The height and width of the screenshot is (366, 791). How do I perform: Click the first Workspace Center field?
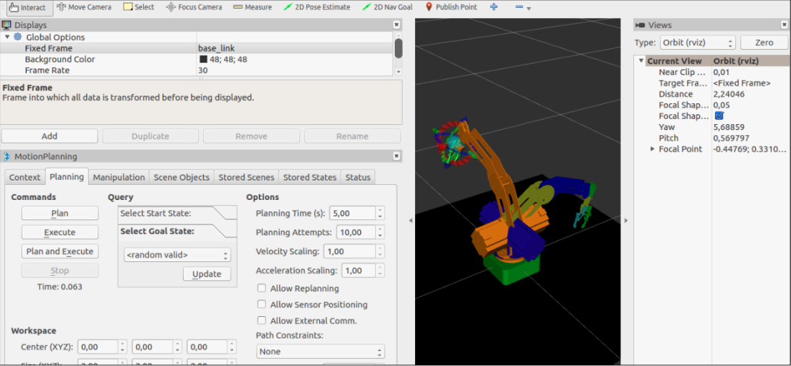(x=98, y=347)
